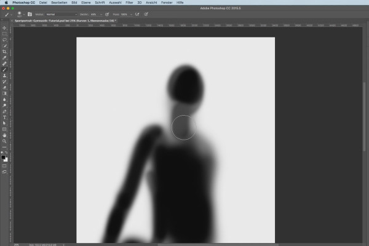Click the Fluss flow value field
This screenshot has height=246, width=369.
click(x=125, y=14)
